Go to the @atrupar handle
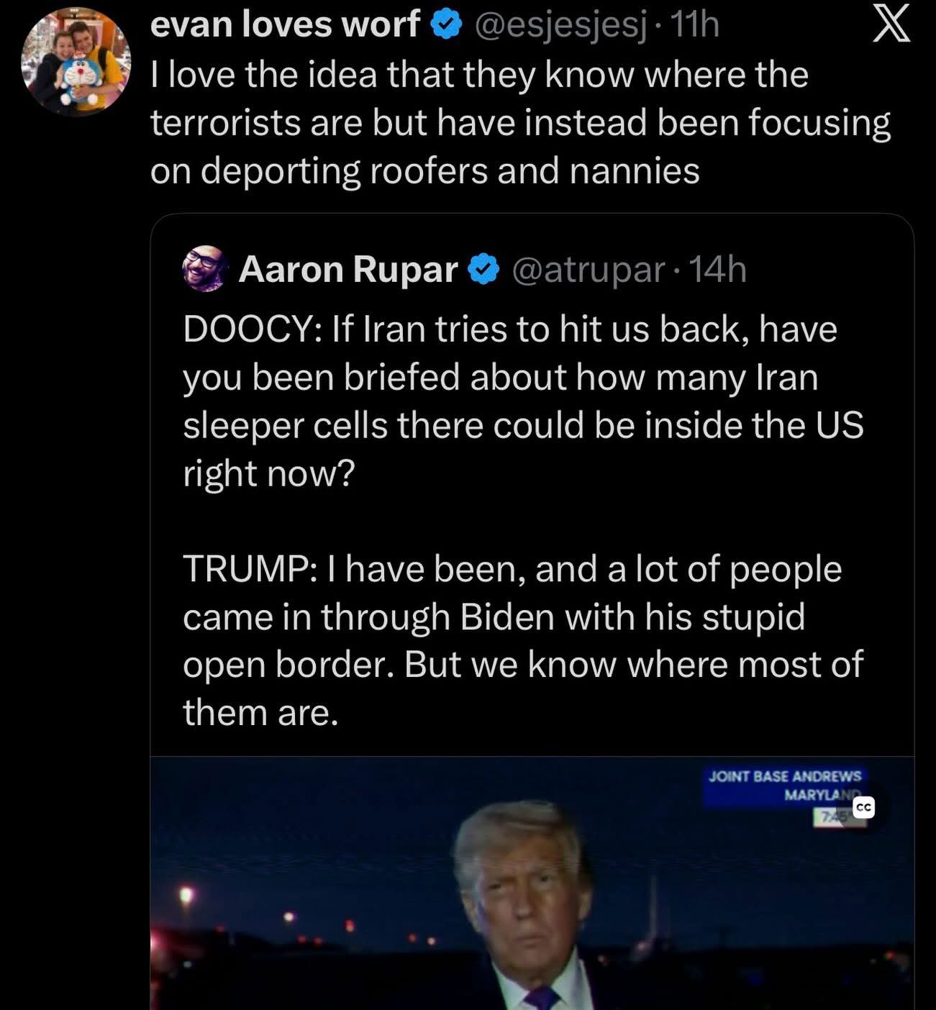Screen dimensions: 936x1010 click(588, 270)
